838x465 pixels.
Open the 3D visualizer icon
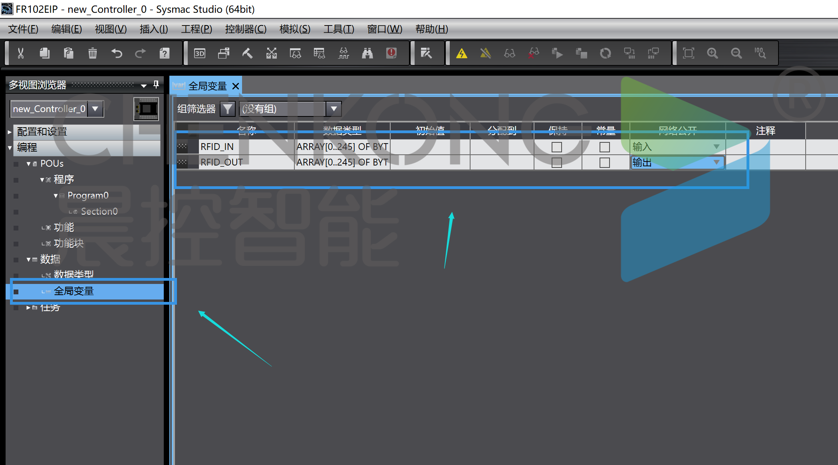[x=200, y=53]
